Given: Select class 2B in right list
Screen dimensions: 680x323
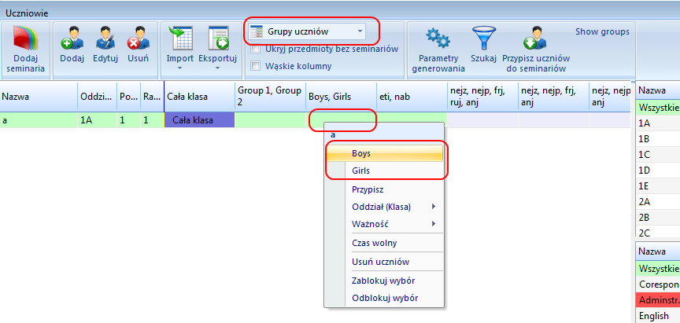Looking at the screenshot, I should pyautogui.click(x=658, y=217).
